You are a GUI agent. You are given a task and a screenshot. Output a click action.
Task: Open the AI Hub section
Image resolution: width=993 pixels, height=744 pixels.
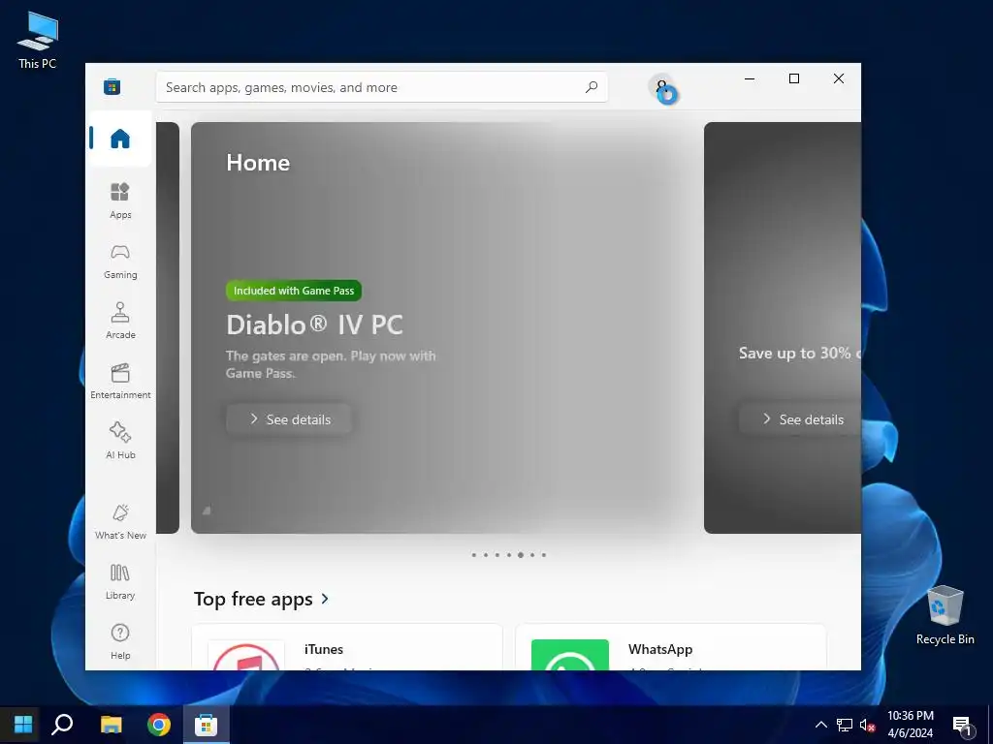(x=119, y=441)
